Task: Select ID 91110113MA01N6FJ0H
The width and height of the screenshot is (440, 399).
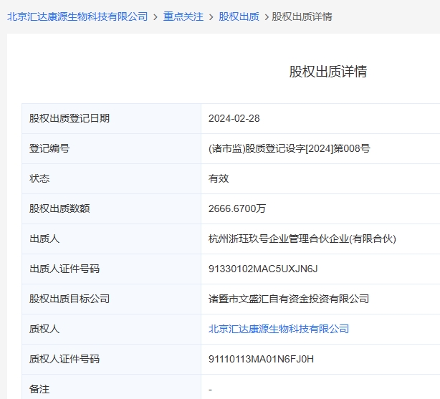Action: click(x=261, y=359)
